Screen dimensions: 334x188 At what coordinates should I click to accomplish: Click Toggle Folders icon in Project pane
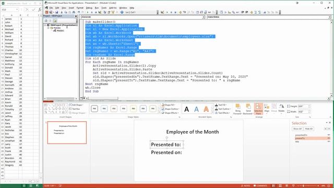55,21
